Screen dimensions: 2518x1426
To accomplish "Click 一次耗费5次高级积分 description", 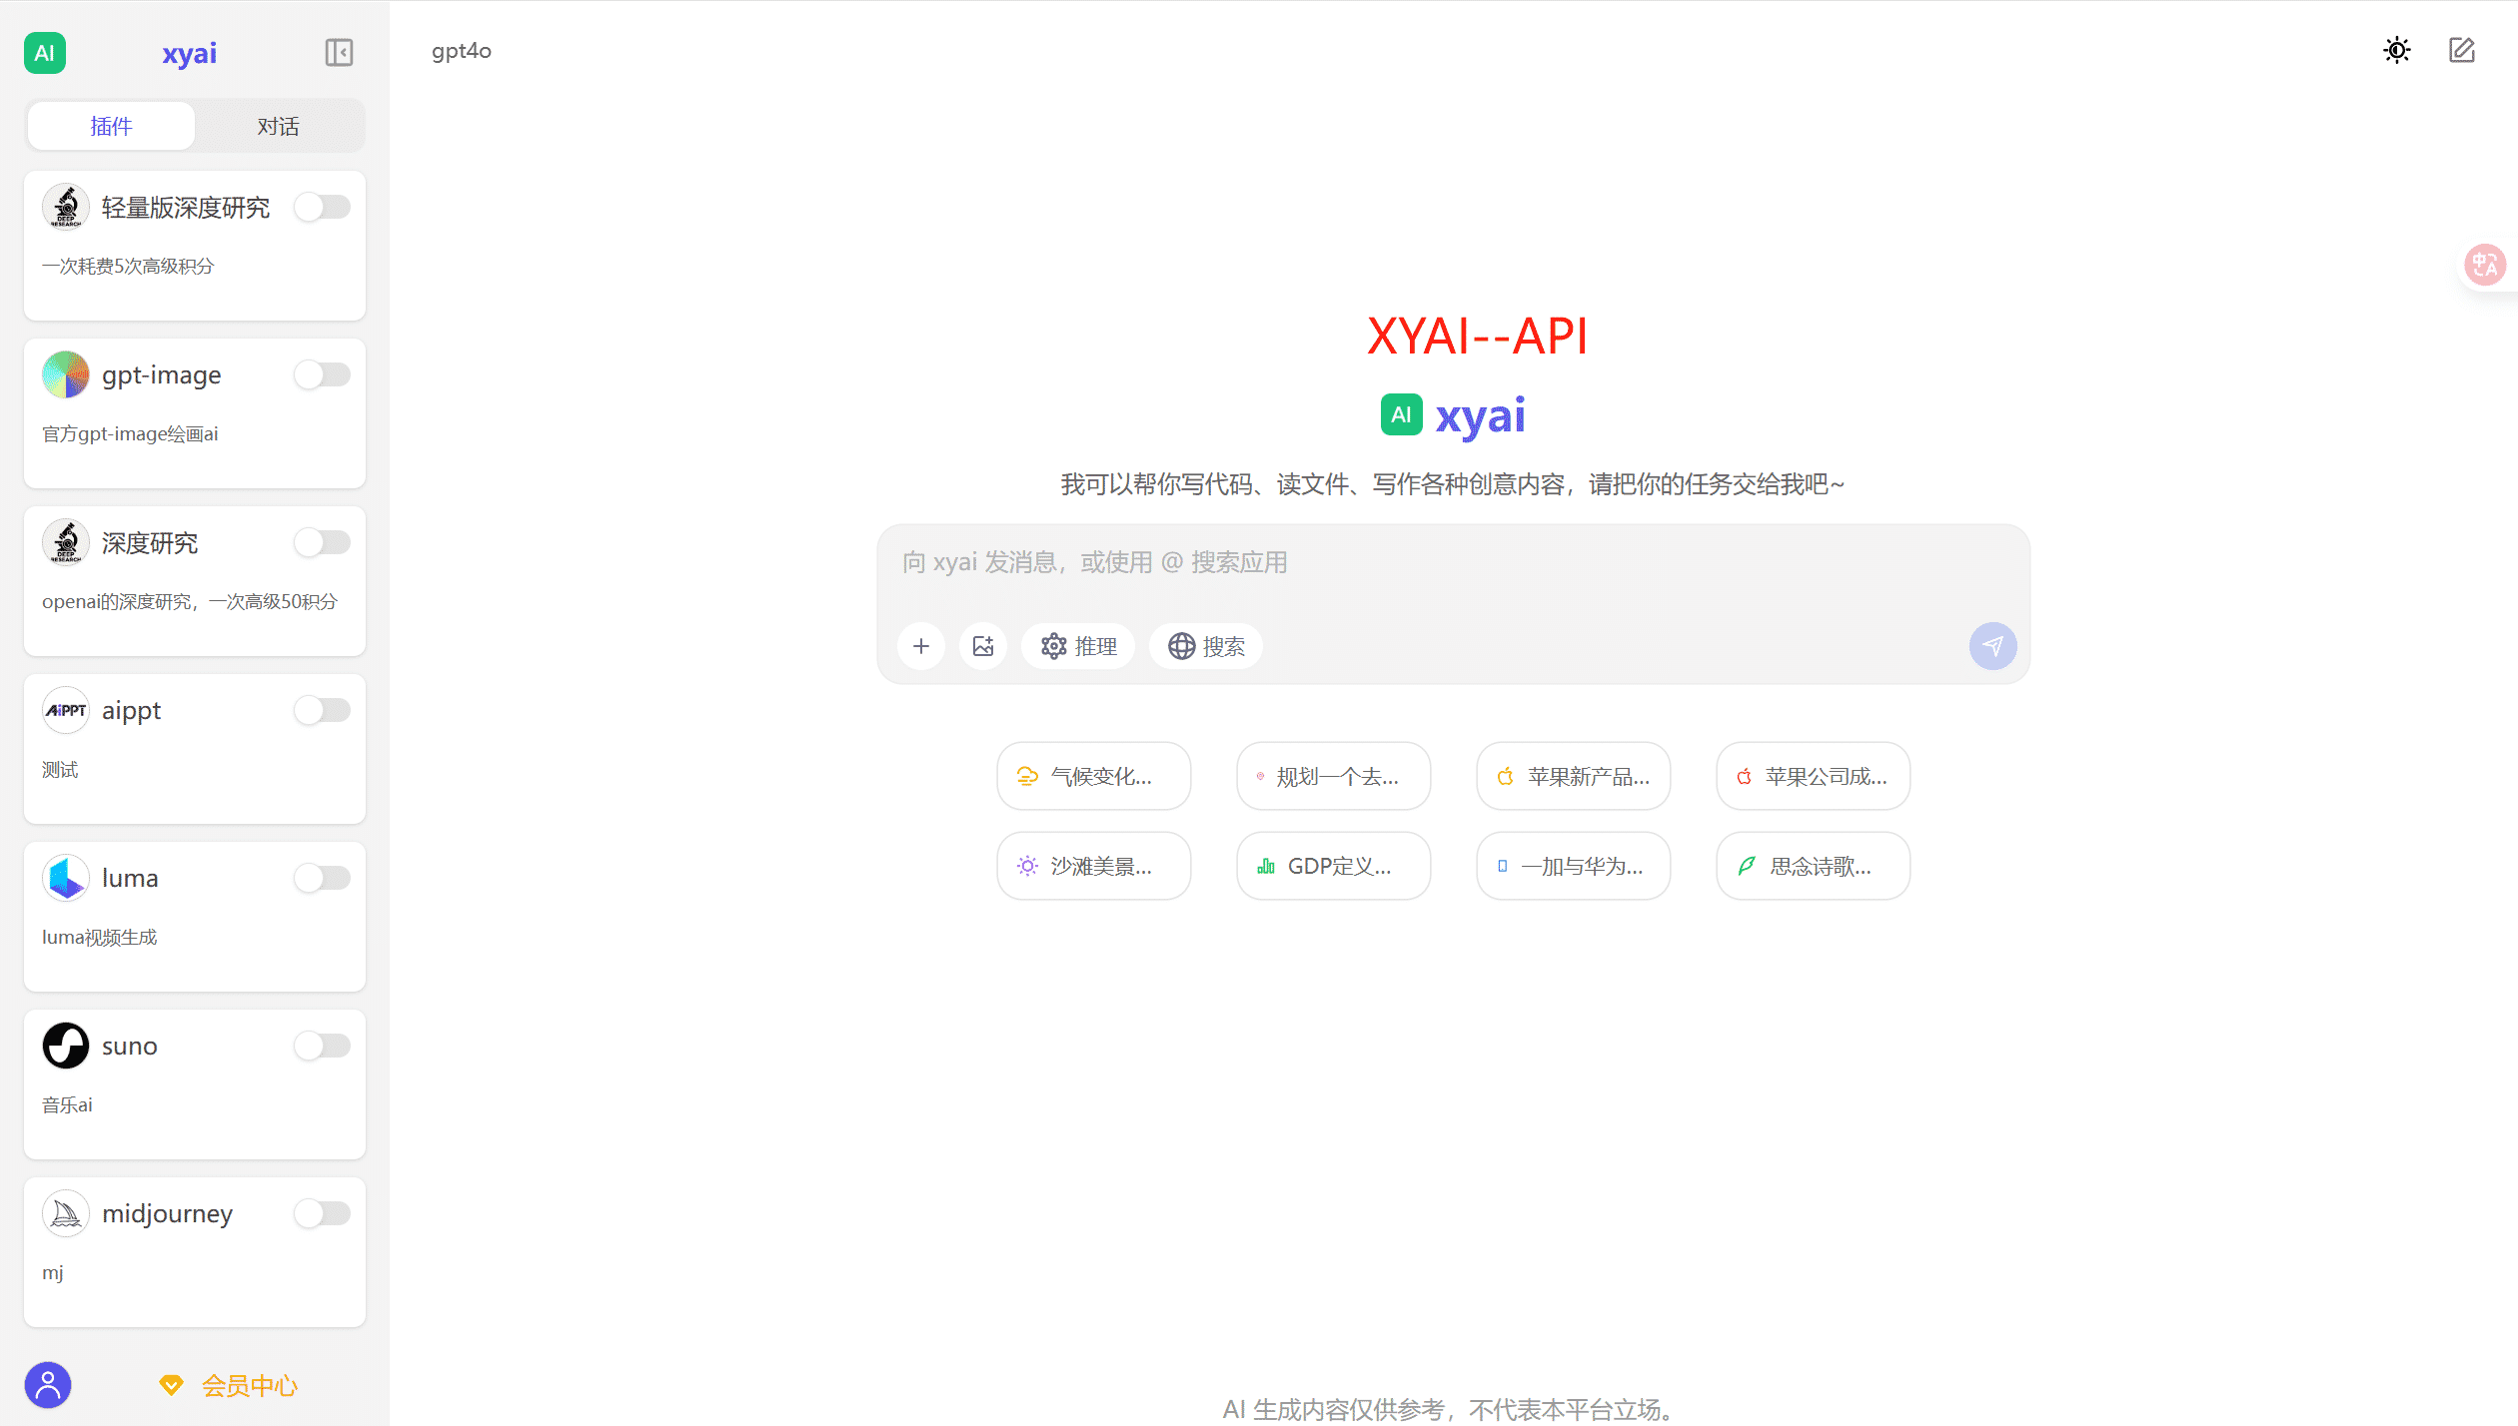I will [128, 266].
